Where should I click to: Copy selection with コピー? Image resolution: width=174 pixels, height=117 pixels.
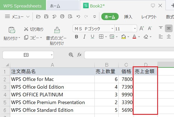point(31,38)
